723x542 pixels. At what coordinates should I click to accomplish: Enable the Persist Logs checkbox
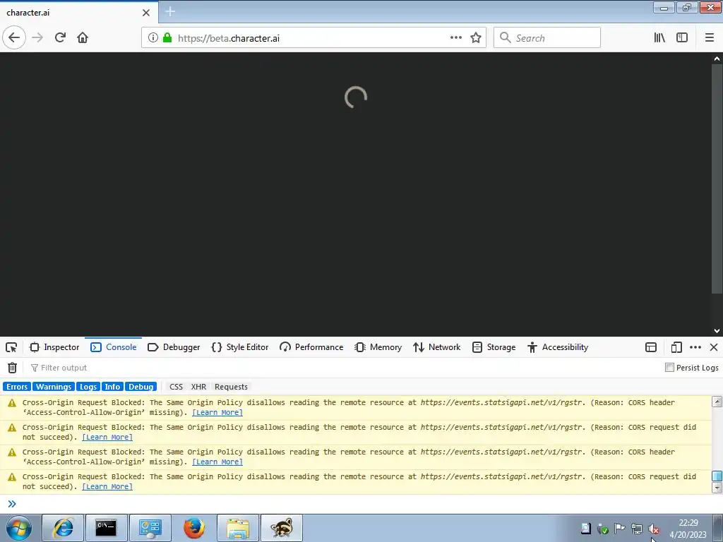pos(669,367)
